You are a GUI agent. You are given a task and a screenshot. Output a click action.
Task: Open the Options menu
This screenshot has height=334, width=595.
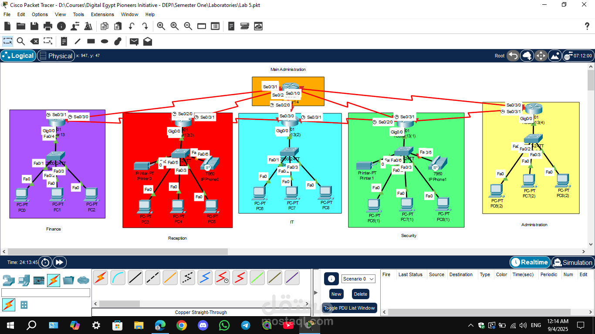(39, 14)
